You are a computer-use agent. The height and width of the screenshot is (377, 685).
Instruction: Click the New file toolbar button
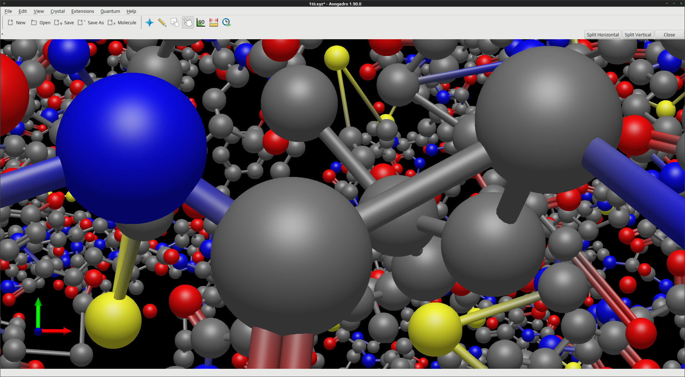point(16,22)
